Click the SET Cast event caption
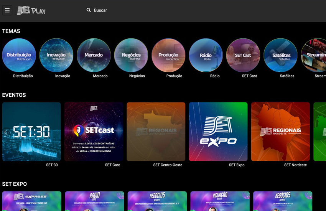Screen dimensions: 326x211 click(112, 165)
